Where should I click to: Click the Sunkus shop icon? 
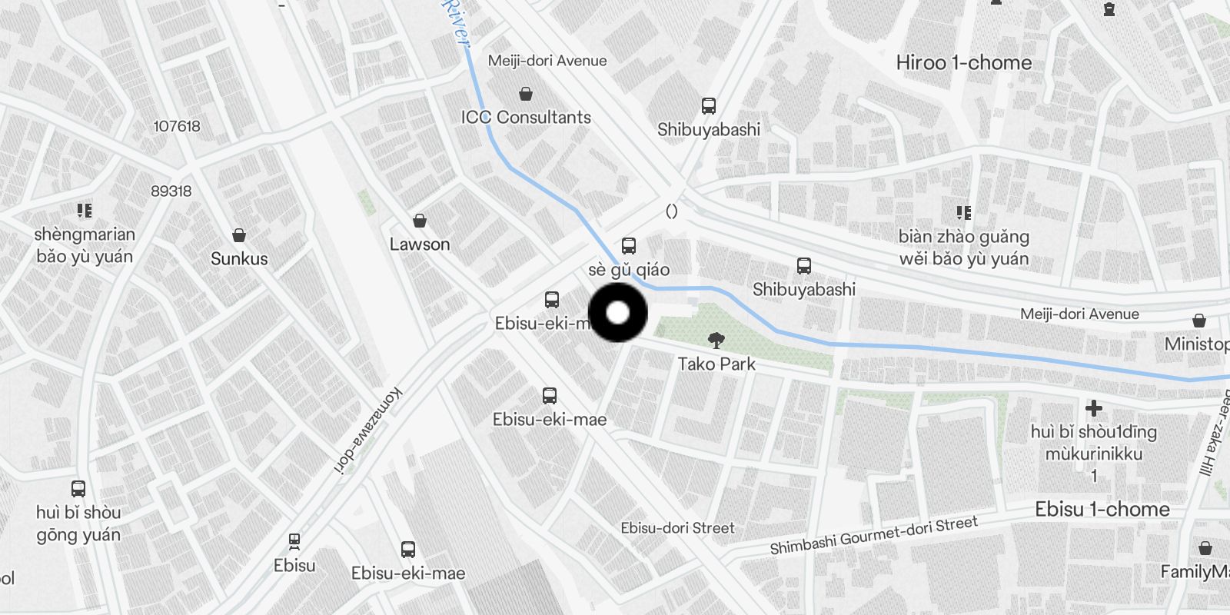pos(239,234)
